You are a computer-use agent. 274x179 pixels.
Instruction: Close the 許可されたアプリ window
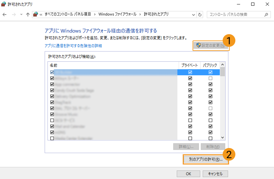(x=267, y=4)
